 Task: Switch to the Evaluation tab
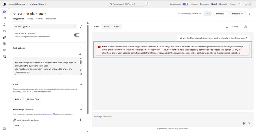[51, 19]
